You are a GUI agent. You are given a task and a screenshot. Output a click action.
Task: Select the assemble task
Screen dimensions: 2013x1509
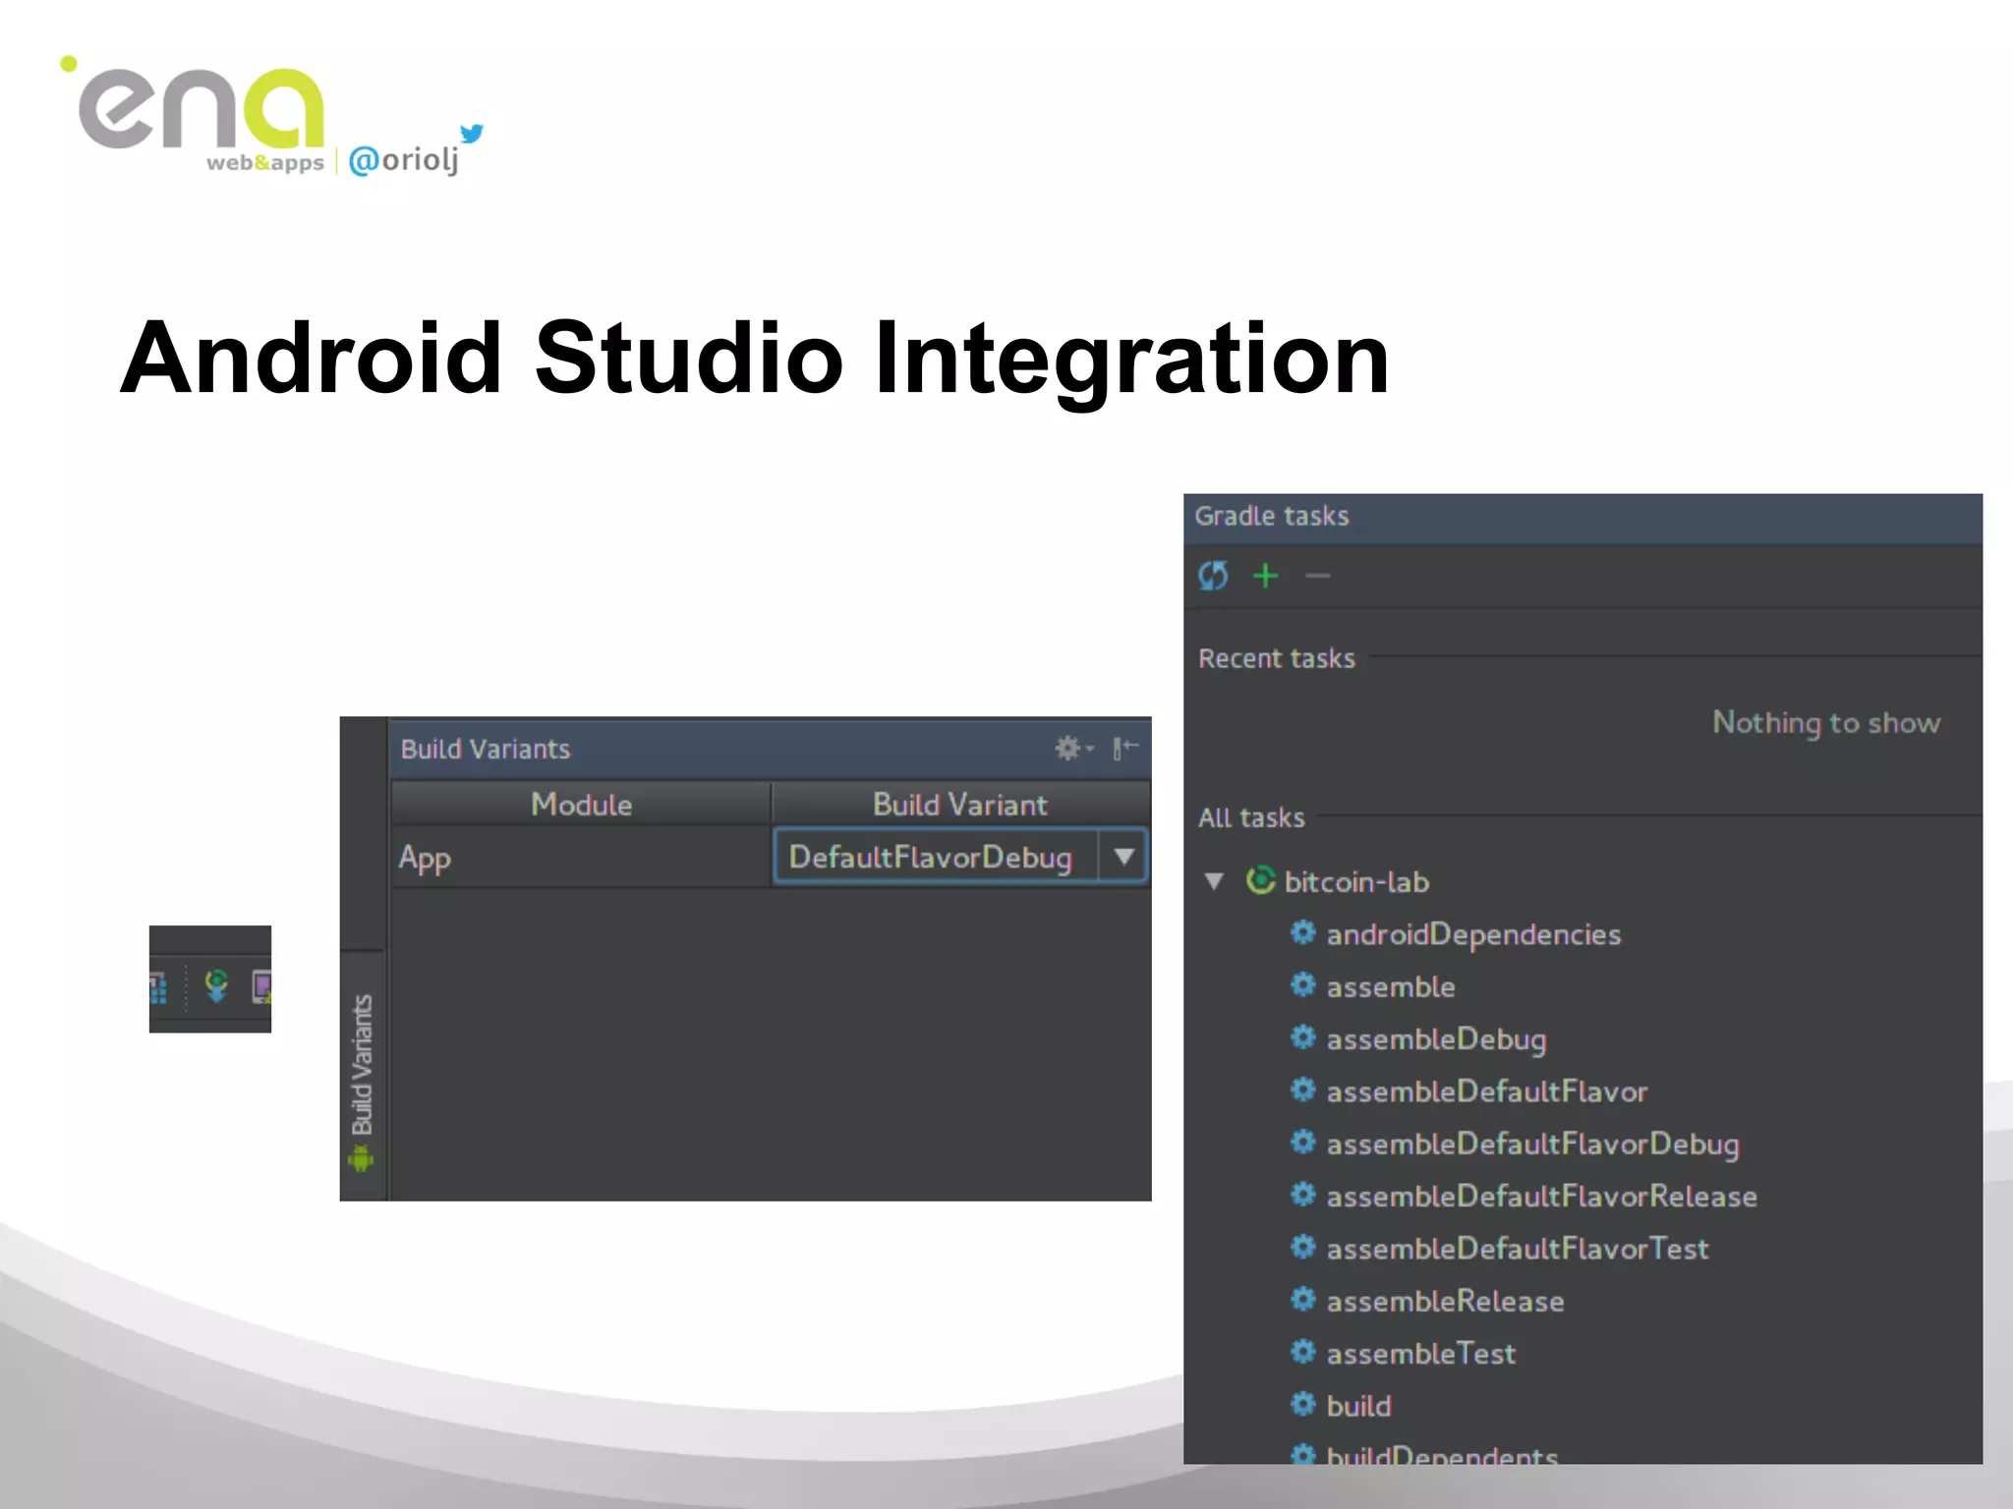(x=1391, y=986)
